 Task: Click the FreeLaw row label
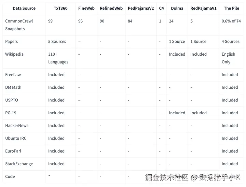(x=13, y=75)
